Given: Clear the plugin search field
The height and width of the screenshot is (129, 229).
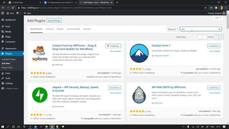Looking at the screenshot, I should click(219, 29).
